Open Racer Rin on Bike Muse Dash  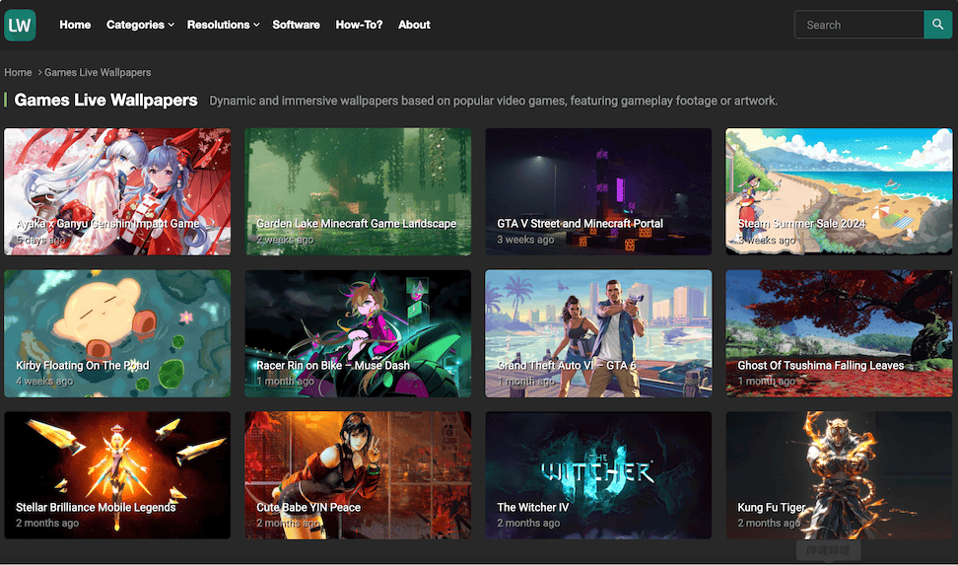pos(358,333)
